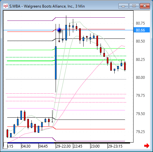Click the 79.50 price axis label
This screenshot has height=152, width=153.
click(x=140, y=114)
